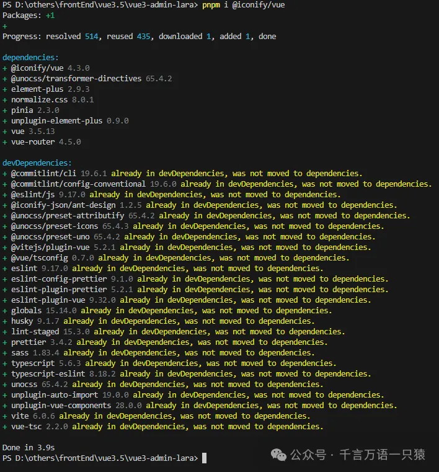The width and height of the screenshot is (439, 472).
Task: Click the 'Done in 3.9s' message
Action: (x=28, y=447)
